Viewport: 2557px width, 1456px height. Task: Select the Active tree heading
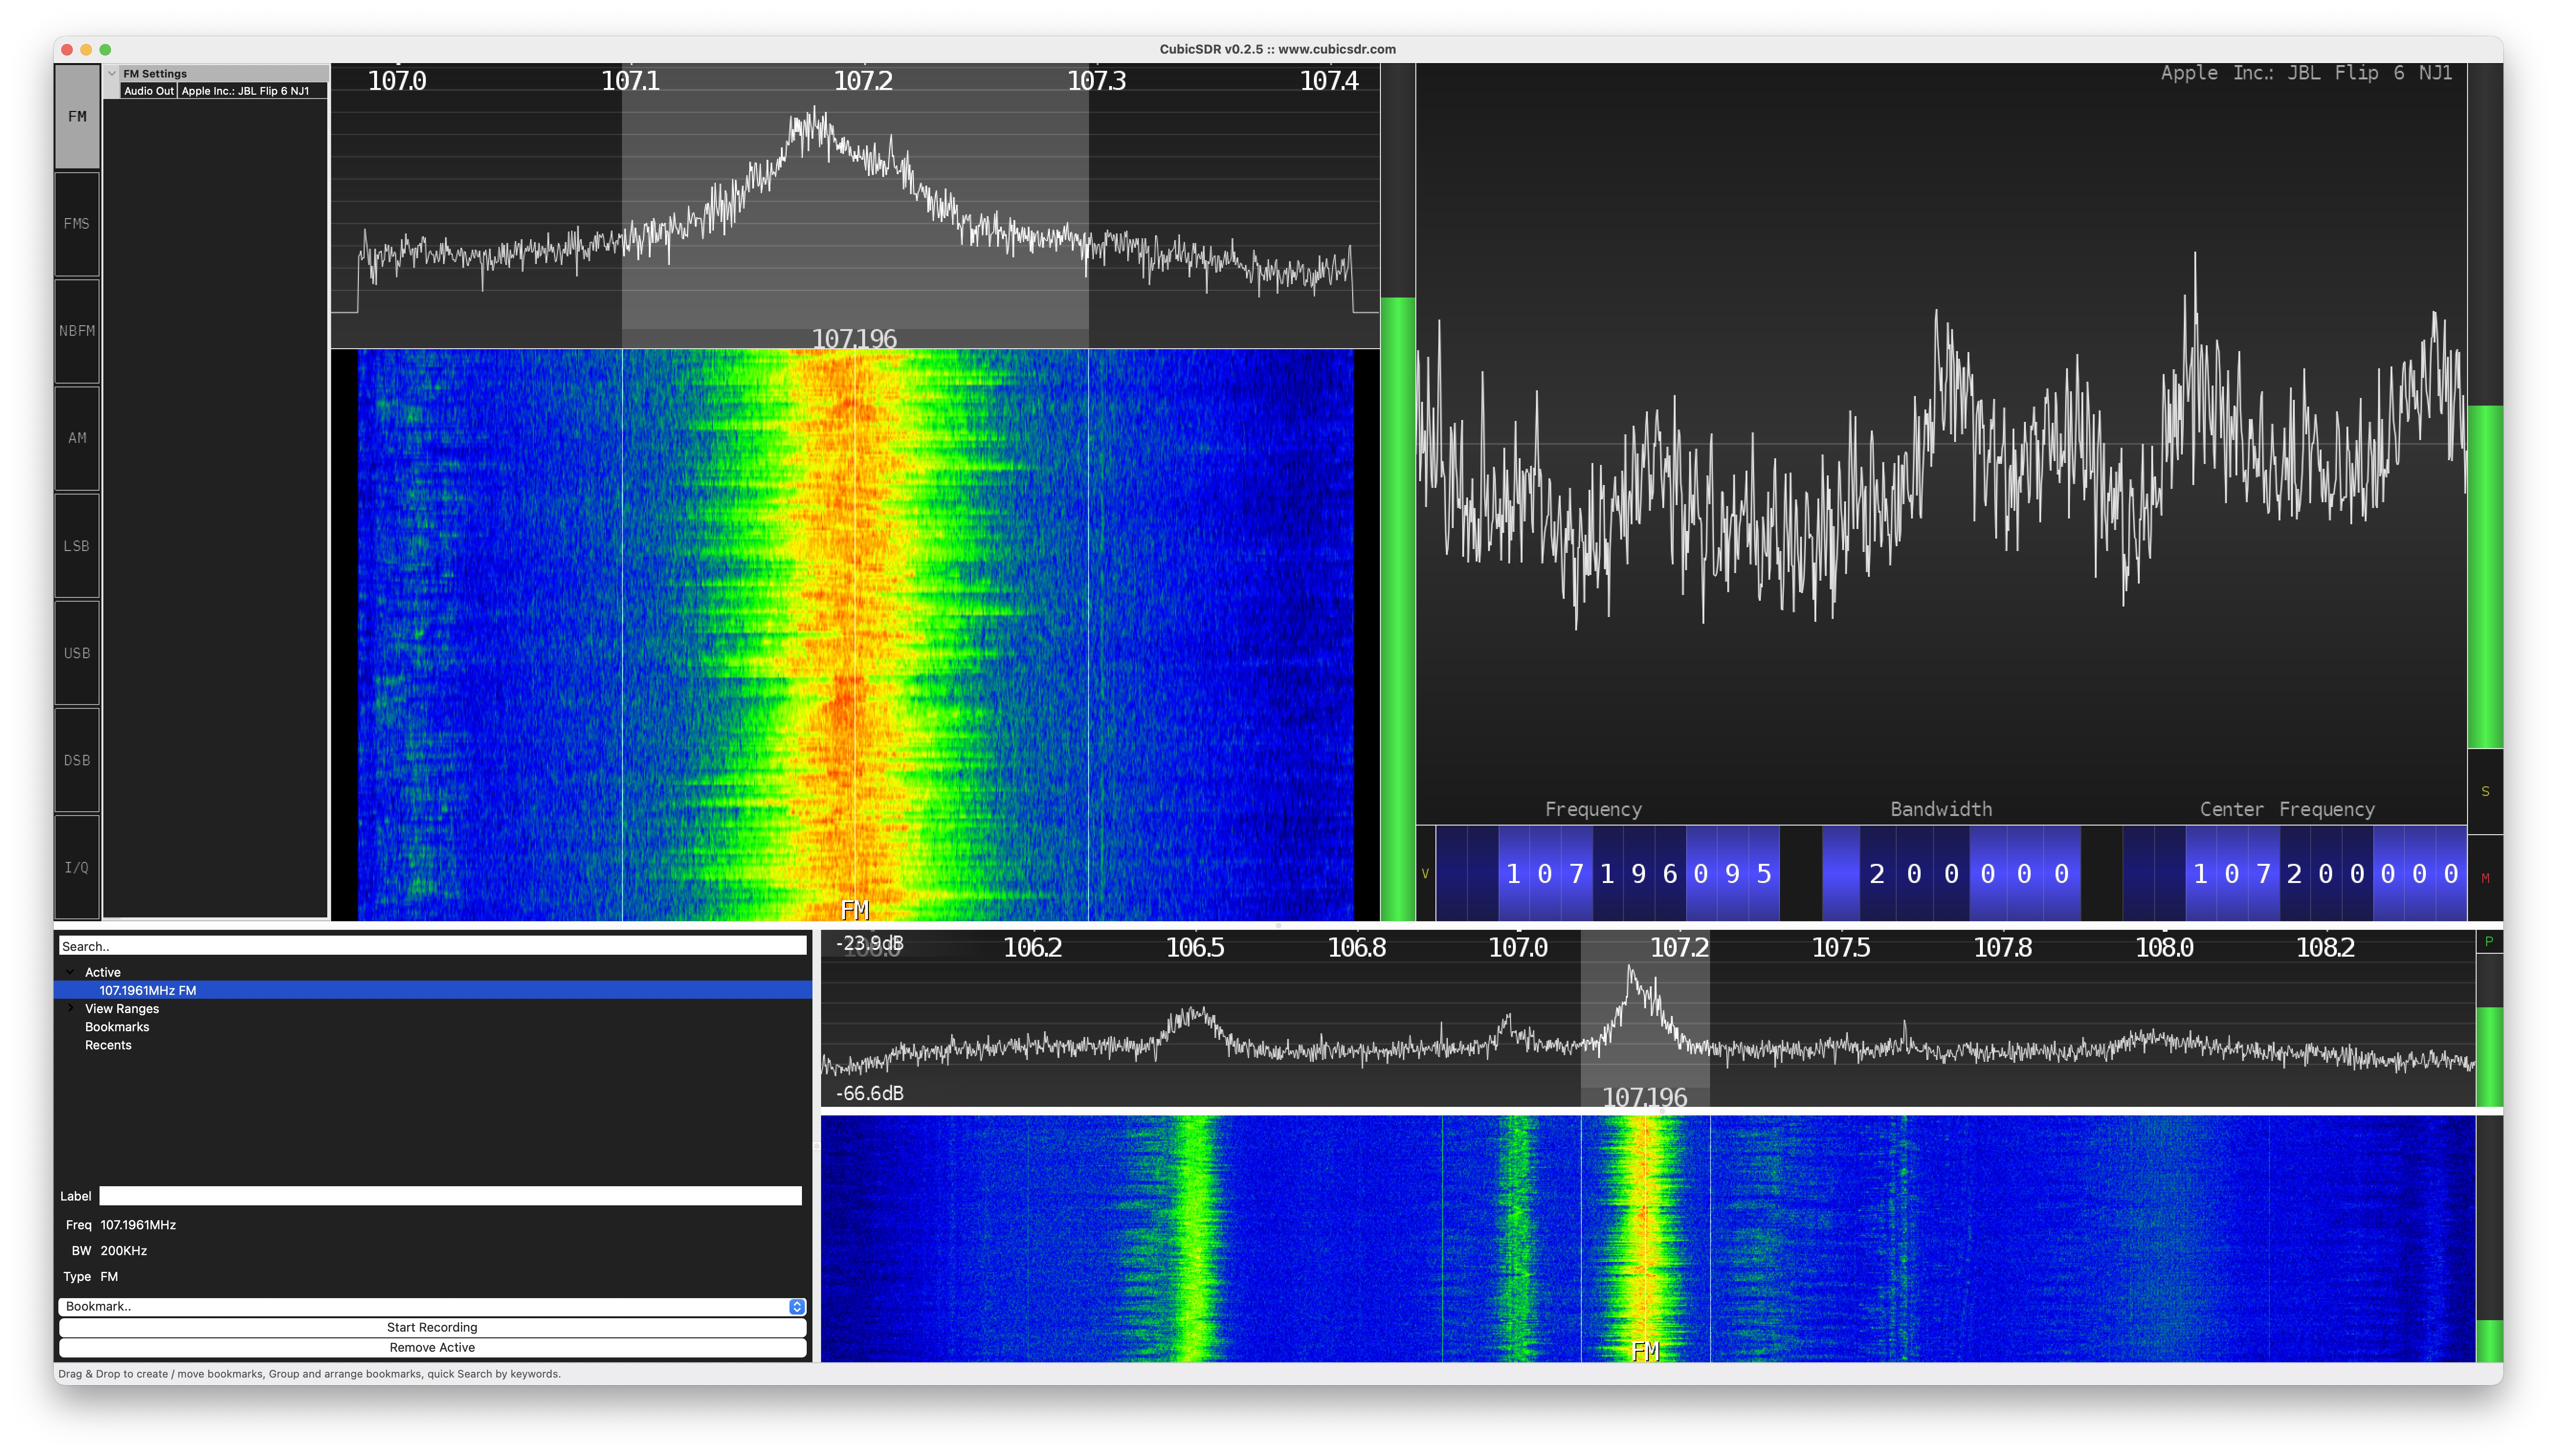coord(102,971)
